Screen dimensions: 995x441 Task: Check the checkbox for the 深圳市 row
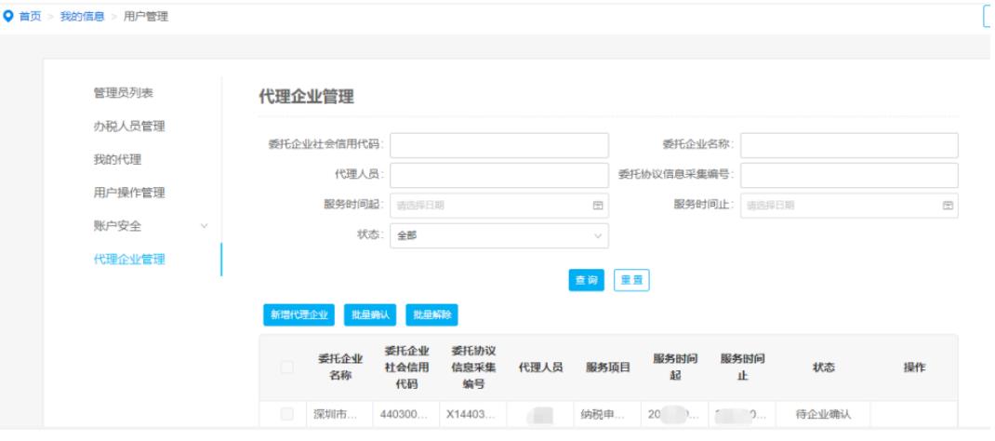pos(286,414)
